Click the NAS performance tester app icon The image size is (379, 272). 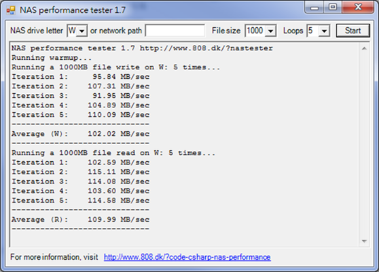pyautogui.click(x=11, y=10)
